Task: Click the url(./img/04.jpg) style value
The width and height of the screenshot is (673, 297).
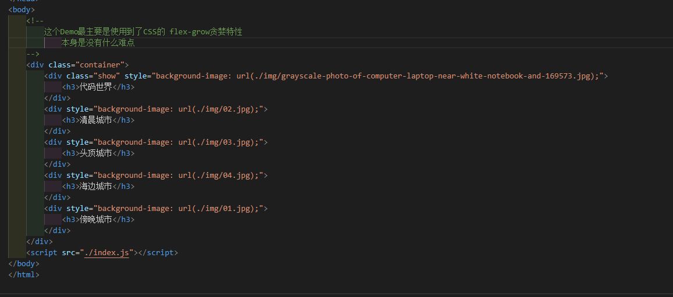Action: pos(178,175)
